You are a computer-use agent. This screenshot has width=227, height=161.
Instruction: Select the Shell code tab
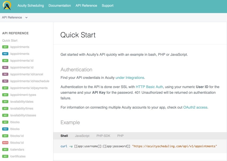[64, 136]
